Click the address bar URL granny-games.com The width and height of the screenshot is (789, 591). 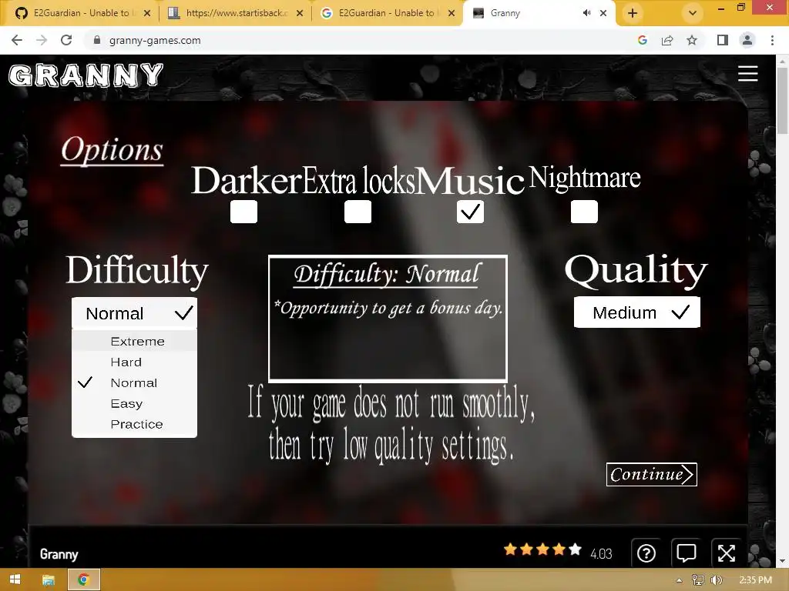coord(155,40)
